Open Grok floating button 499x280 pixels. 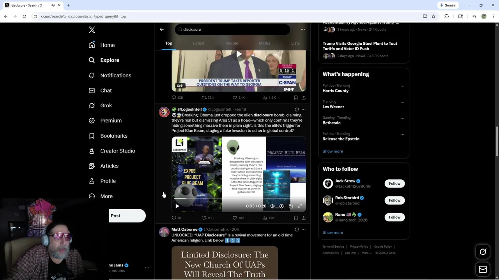tap(483, 252)
